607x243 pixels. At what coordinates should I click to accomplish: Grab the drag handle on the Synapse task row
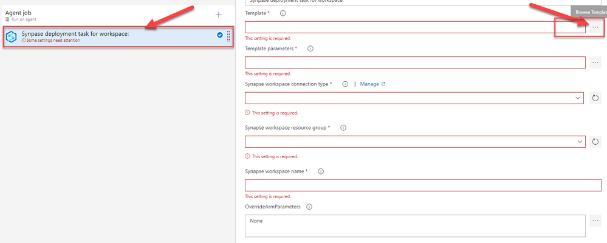coord(228,36)
